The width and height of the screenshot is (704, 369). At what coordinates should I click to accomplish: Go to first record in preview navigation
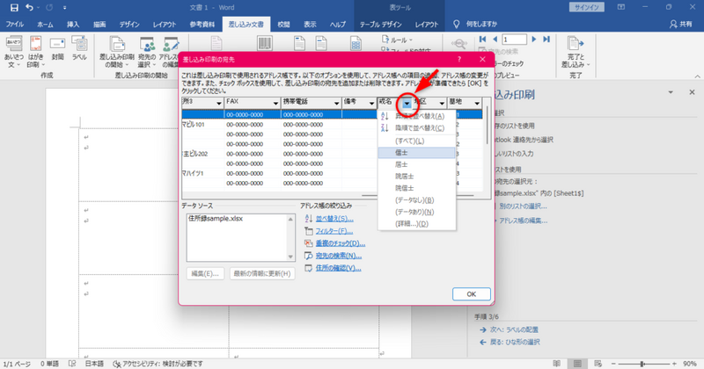click(482, 40)
